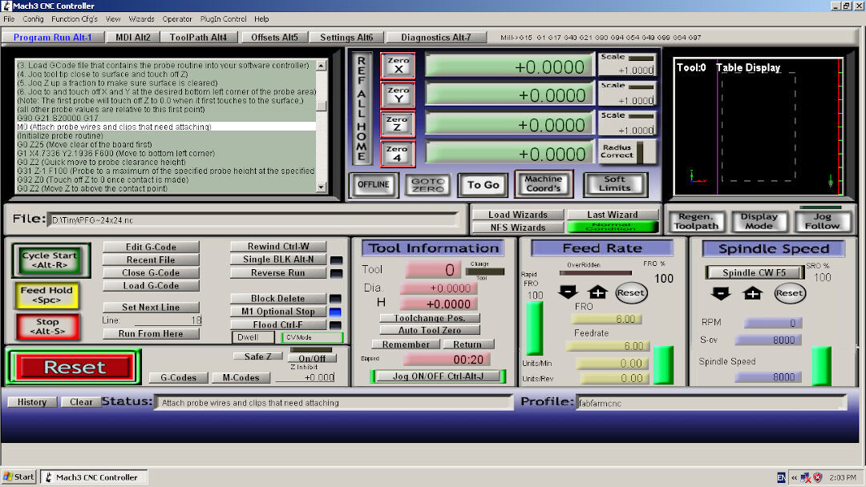Click the OFFLINE button
This screenshot has height=487, width=866.
[x=374, y=184]
